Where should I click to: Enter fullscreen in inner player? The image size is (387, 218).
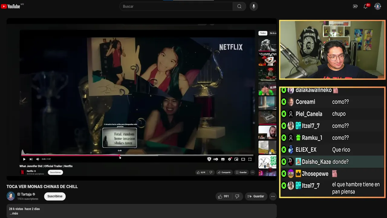click(x=250, y=159)
